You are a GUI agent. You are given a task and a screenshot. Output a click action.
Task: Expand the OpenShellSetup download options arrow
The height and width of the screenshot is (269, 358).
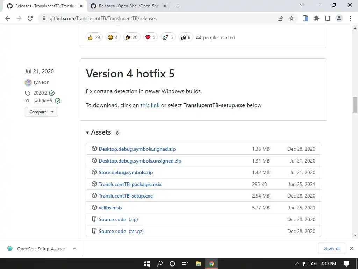74,249
